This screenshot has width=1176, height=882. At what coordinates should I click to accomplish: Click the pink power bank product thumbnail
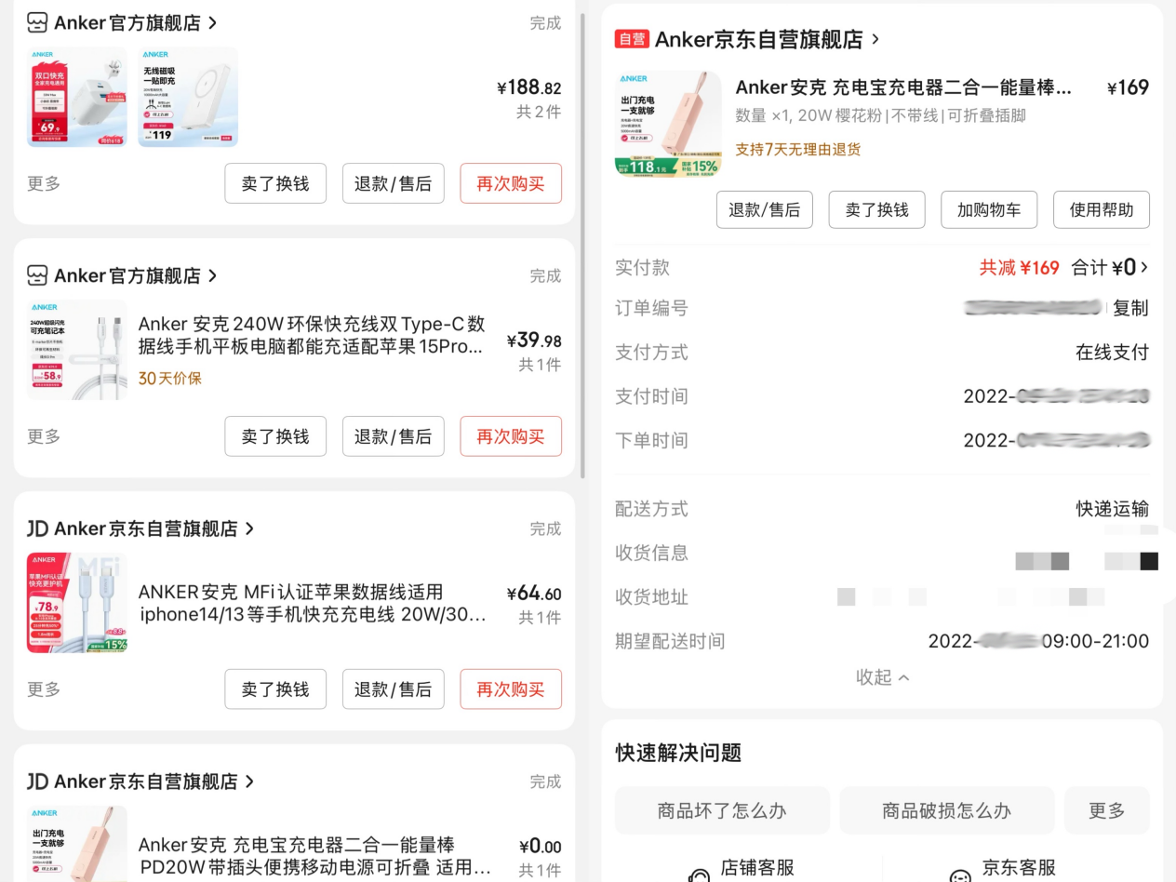(667, 123)
